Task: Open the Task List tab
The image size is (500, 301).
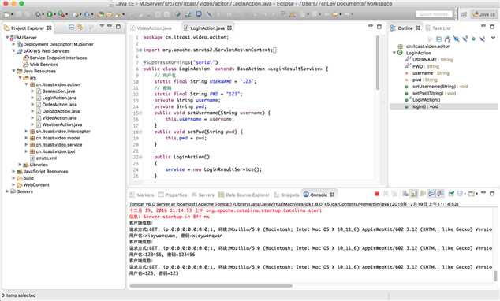Action: point(438,28)
